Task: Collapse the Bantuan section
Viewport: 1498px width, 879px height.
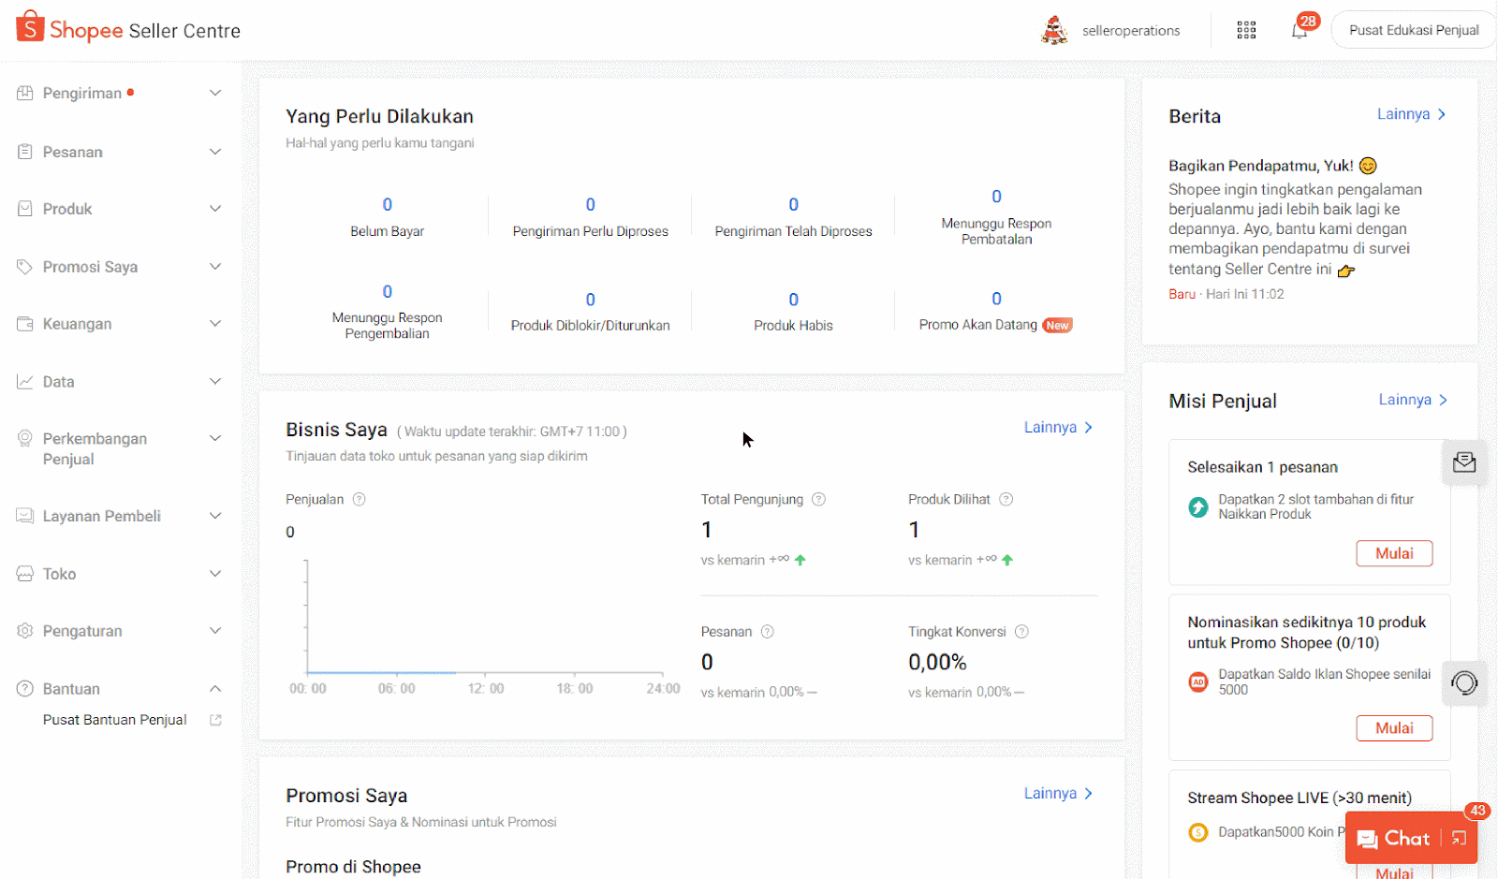Action: coord(215,689)
